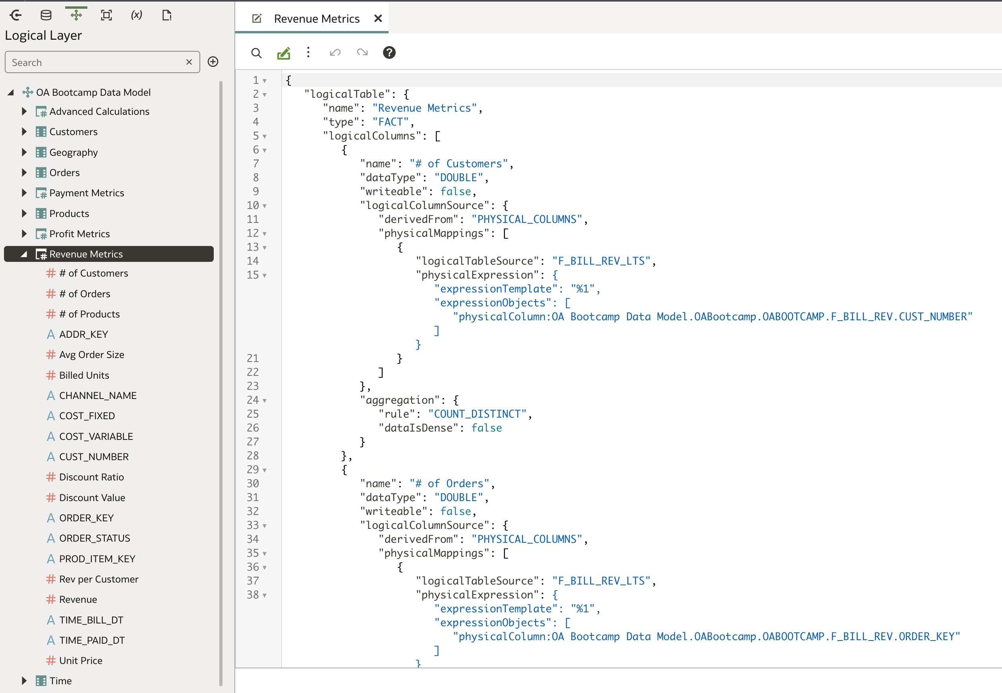The width and height of the screenshot is (1002, 693).
Task: Click the undo arrow icon
Action: coord(335,52)
